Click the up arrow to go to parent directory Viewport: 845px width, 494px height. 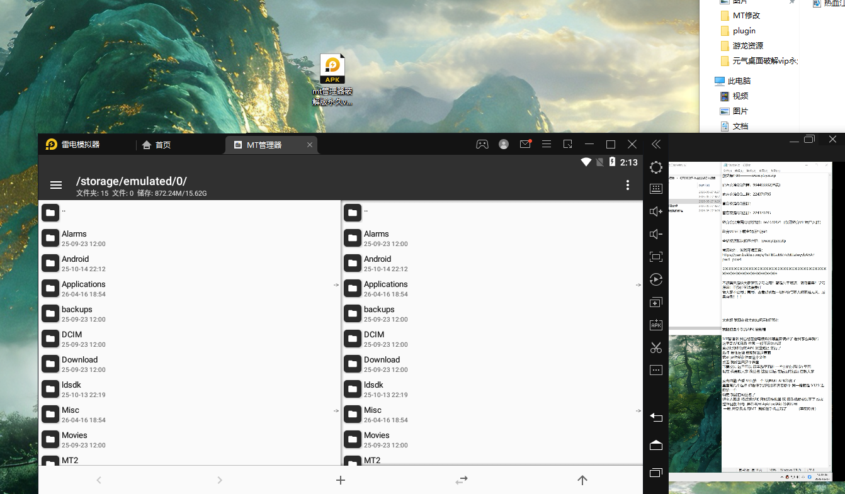coord(582,480)
